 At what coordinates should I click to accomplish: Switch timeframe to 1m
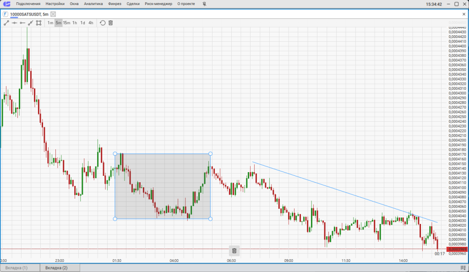click(50, 23)
